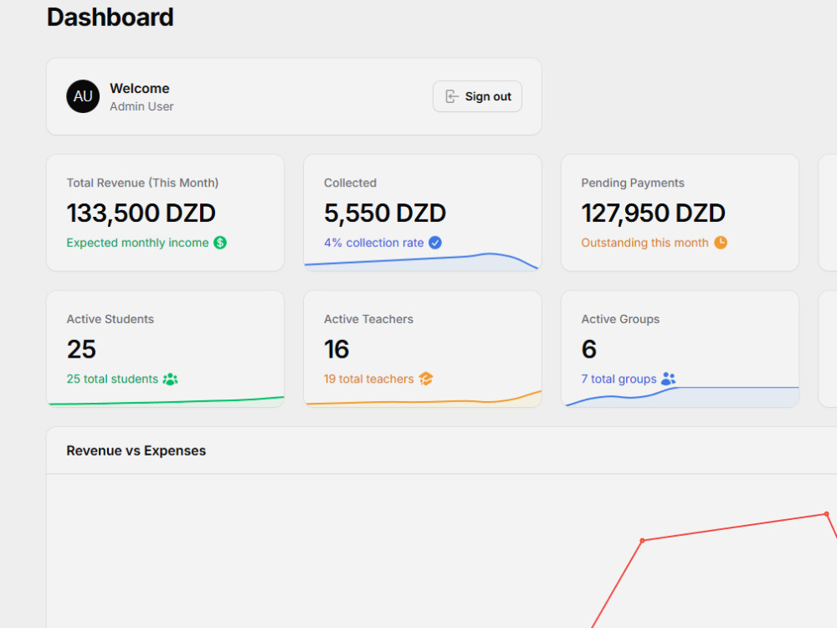Click the orange clock icon beside Outstanding this month

[721, 243]
